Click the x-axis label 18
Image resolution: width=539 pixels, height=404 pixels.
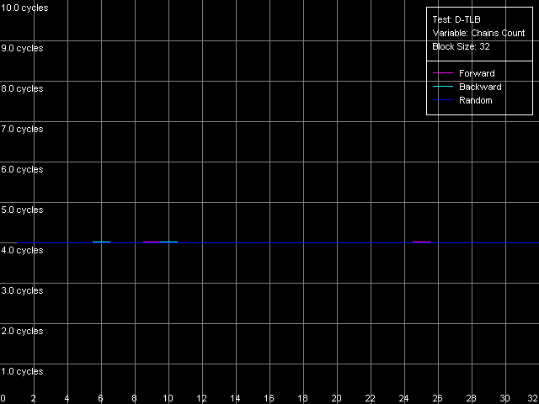[x=302, y=398]
